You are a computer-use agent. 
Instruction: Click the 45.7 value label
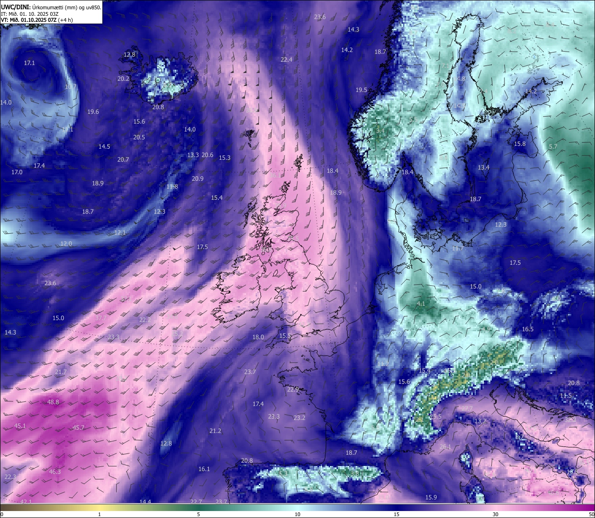[79, 427]
